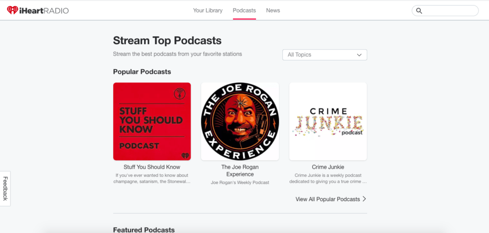Open The Joe Rogan Experience cover art
Viewport: 489px width, 233px height.
[x=240, y=122]
